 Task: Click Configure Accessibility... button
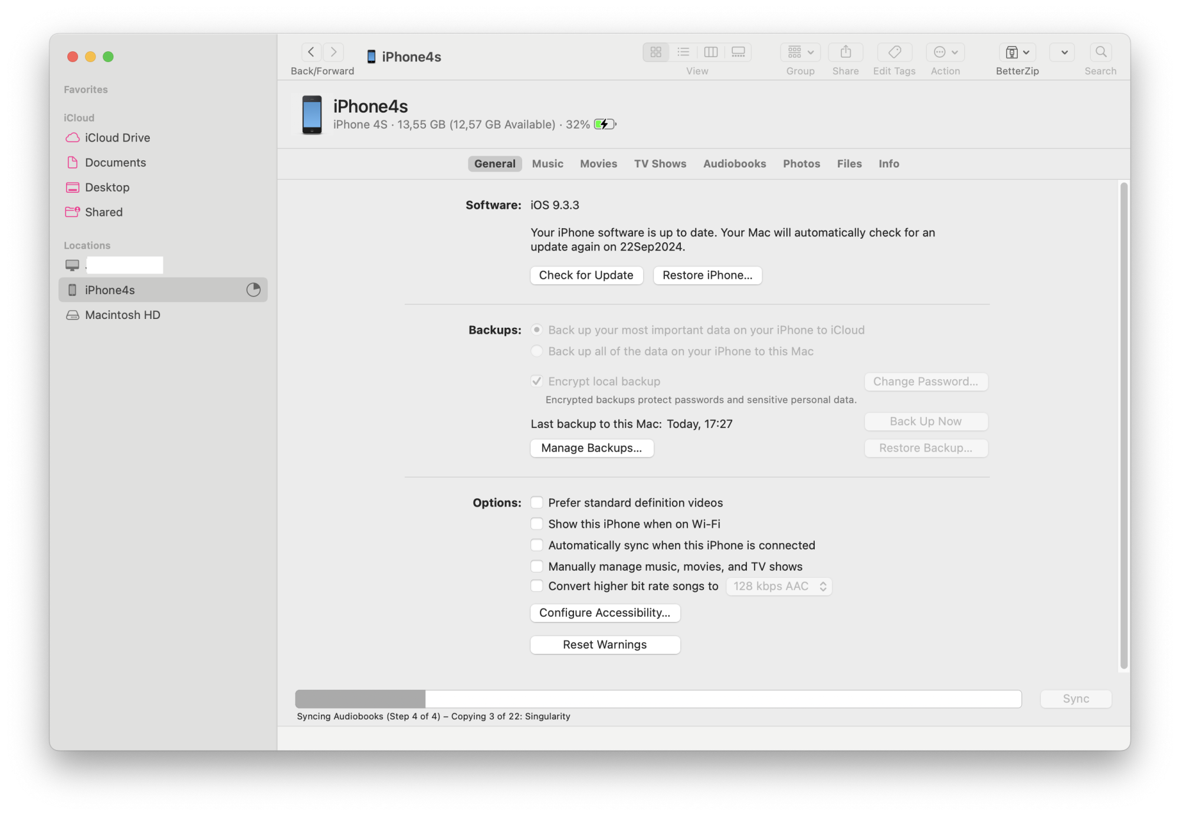point(605,613)
